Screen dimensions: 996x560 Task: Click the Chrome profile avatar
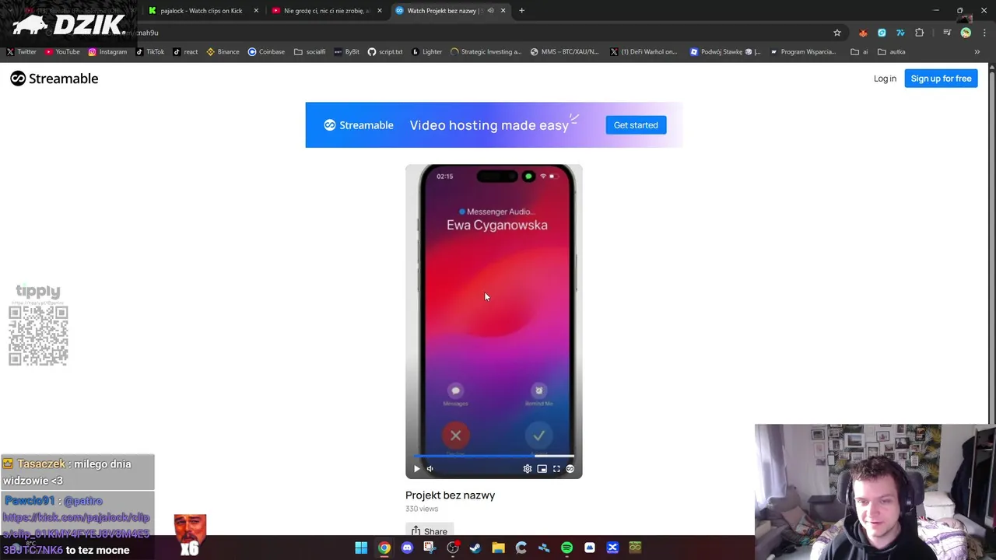click(x=966, y=33)
